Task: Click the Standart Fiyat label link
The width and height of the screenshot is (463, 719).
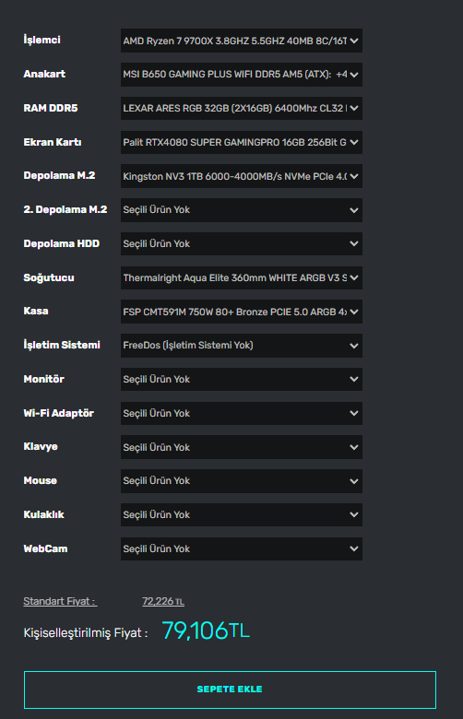Action: (60, 601)
